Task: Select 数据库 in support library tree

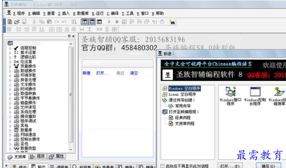Action: 26,130
